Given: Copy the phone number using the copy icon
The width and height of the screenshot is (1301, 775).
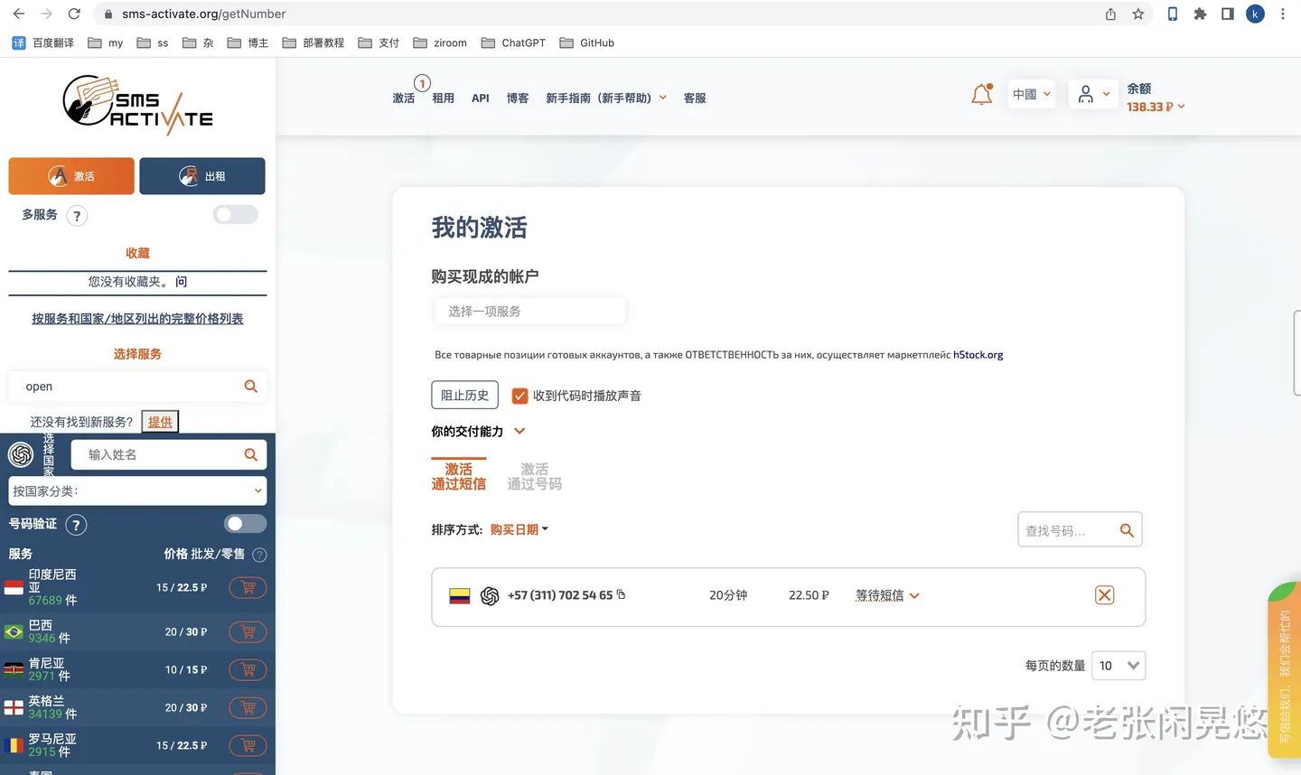Looking at the screenshot, I should [x=621, y=594].
